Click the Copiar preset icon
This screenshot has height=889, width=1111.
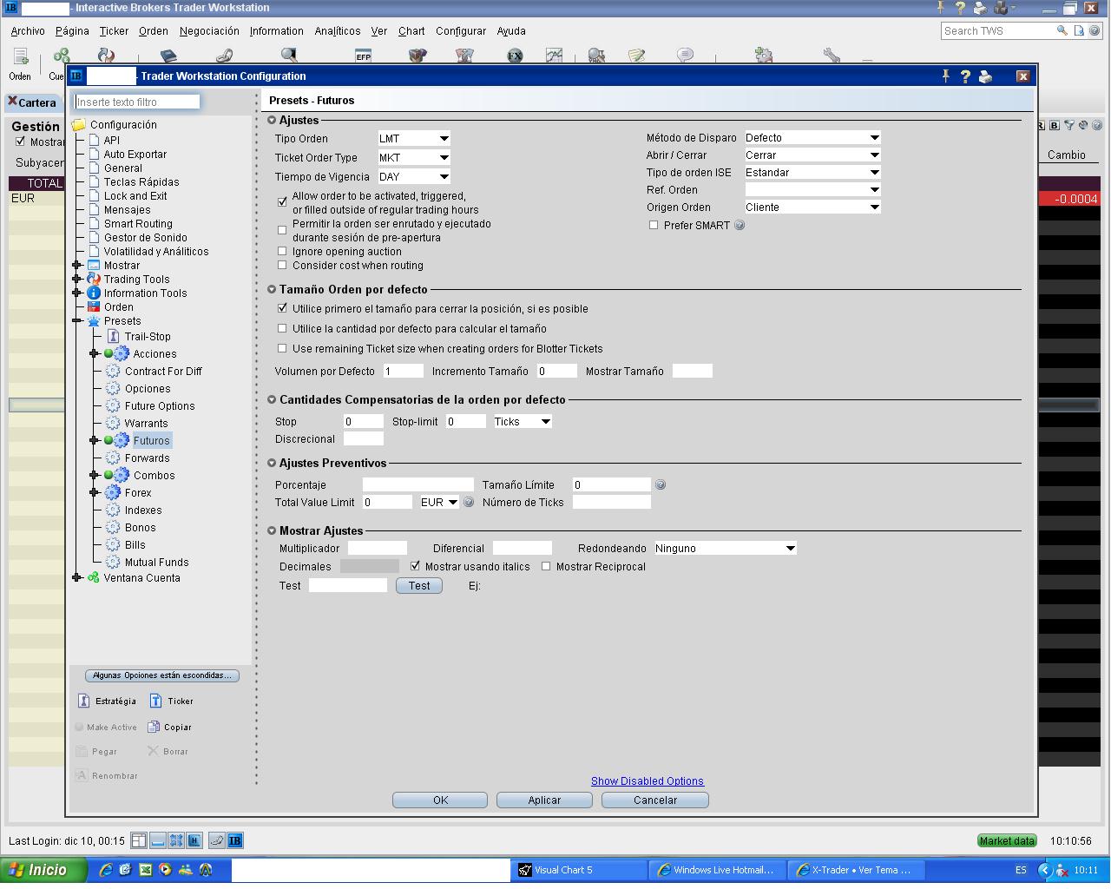point(154,727)
